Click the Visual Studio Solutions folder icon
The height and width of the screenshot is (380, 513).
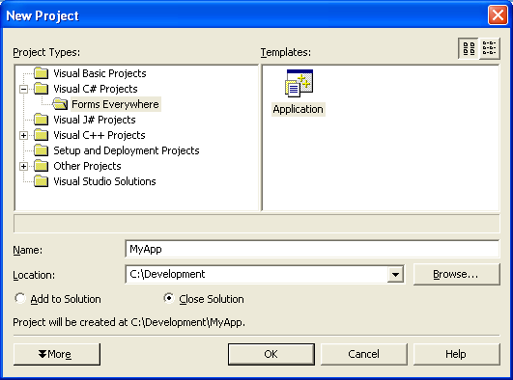(42, 181)
